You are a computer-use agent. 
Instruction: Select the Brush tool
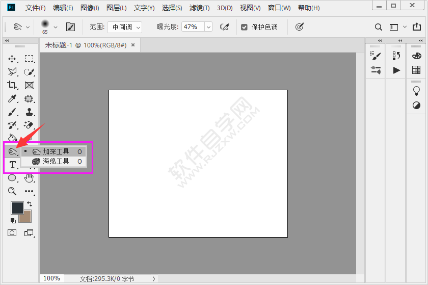[x=12, y=112]
